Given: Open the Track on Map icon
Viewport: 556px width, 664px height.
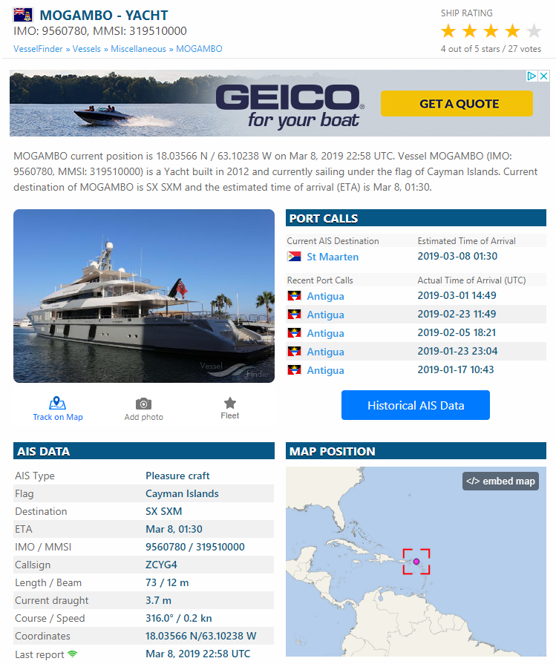Looking at the screenshot, I should (57, 403).
